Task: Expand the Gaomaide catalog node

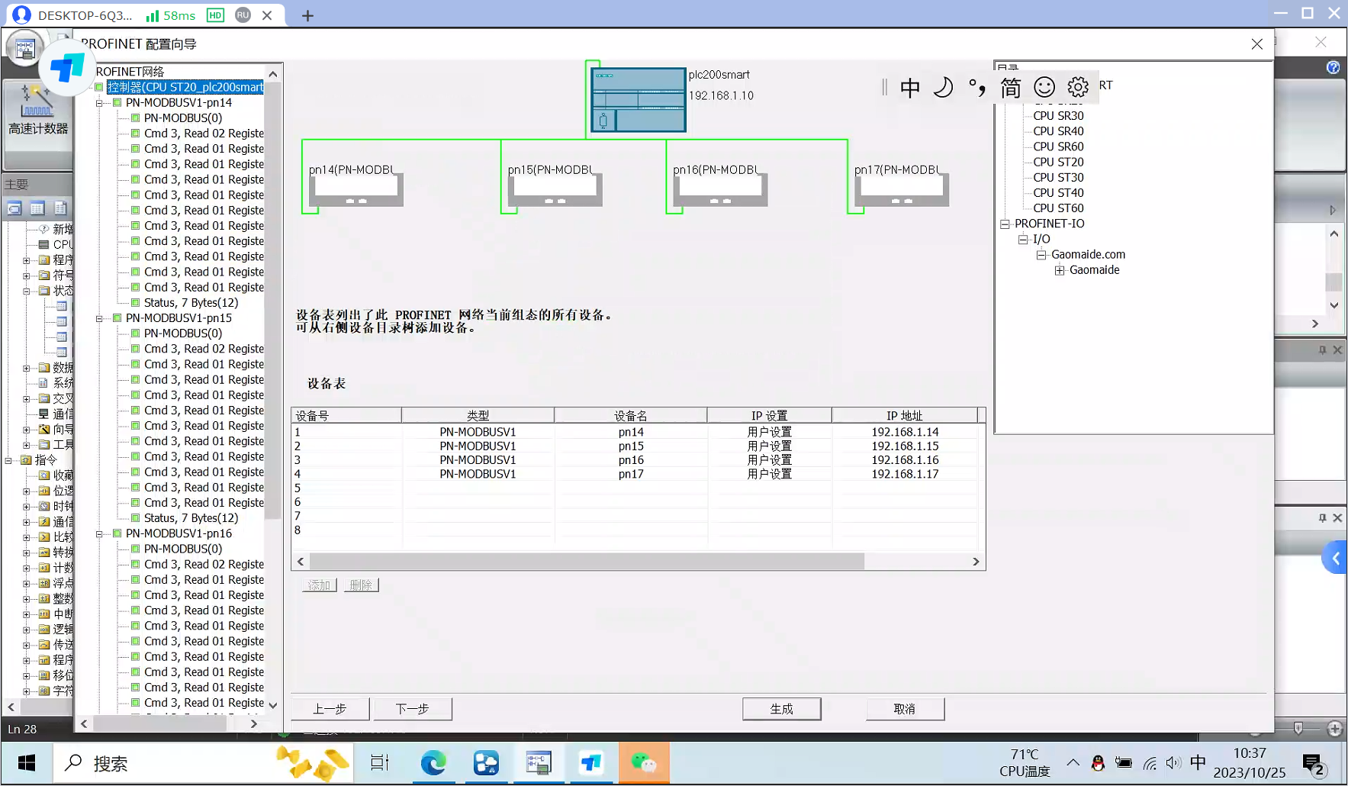Action: click(1060, 270)
